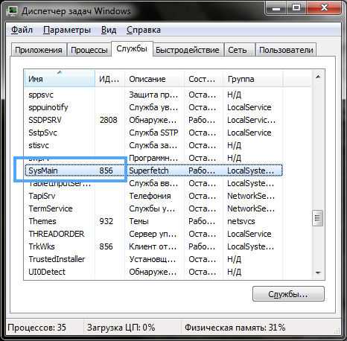Click the Task Manager title bar icon
This screenshot has width=347, height=341.
(x=12, y=11)
